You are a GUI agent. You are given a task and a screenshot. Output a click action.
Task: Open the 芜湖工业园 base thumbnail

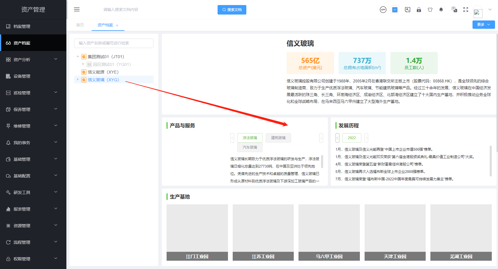coord(461,233)
